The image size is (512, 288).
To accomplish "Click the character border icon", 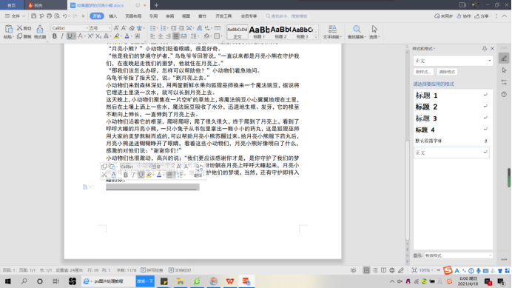I will 138,36.
